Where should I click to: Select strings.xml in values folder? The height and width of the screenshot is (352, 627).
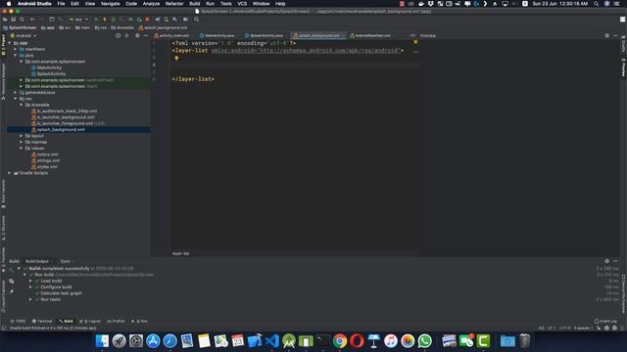[x=48, y=160]
